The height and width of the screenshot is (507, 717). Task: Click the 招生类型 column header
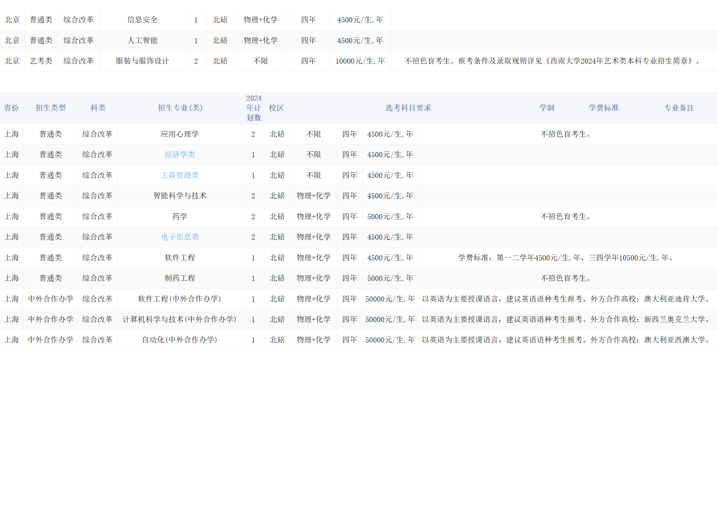point(50,108)
